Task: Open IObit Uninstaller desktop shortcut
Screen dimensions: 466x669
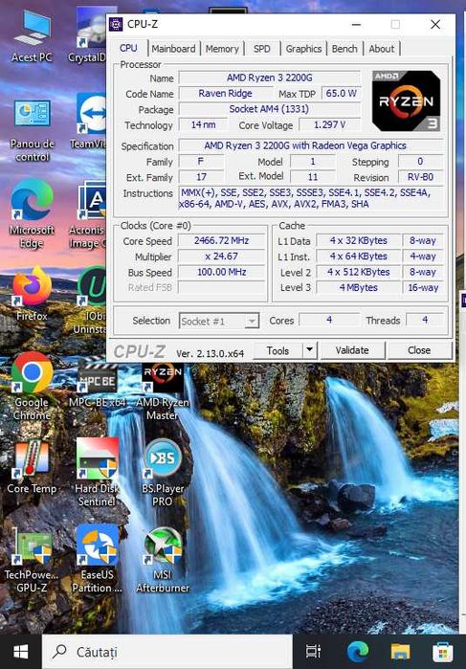Action: coord(91,301)
